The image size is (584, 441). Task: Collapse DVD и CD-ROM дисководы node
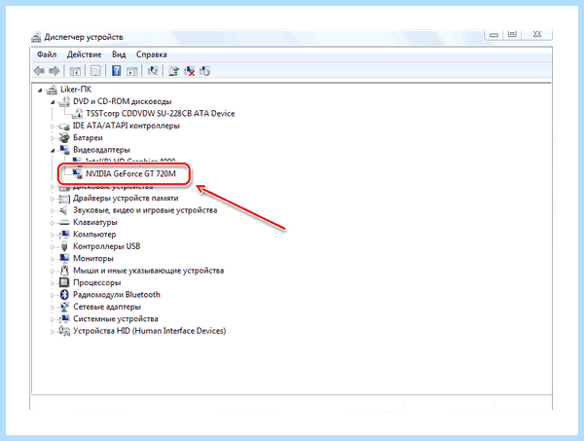(x=53, y=102)
